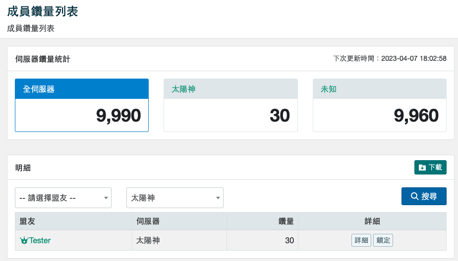Image resolution: width=458 pixels, height=261 pixels.
Task: Click the magnifying glass search icon
Action: [415, 196]
